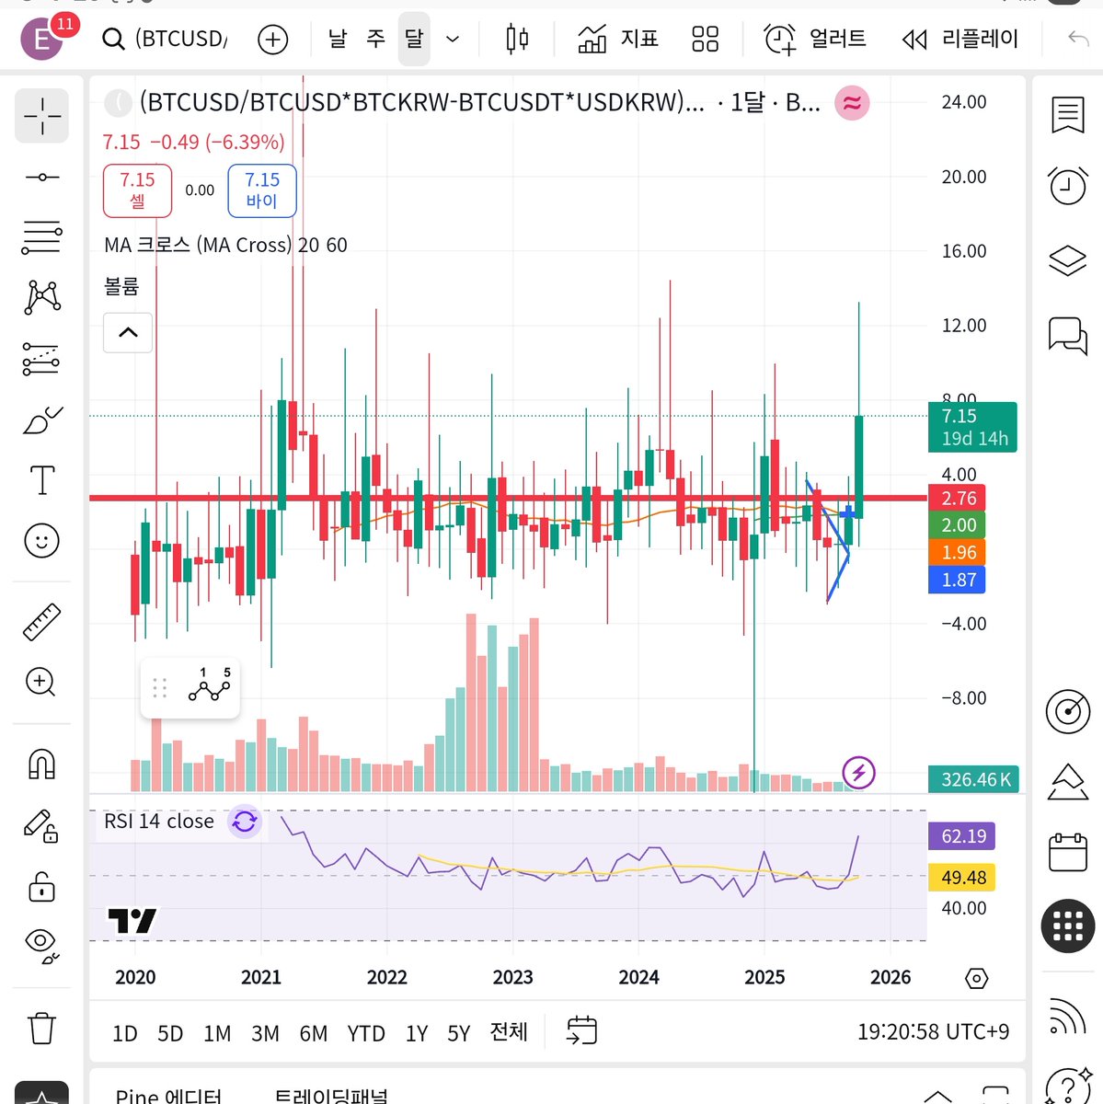
Task: Click the 볼륨 volume indicator label
Action: point(121,286)
